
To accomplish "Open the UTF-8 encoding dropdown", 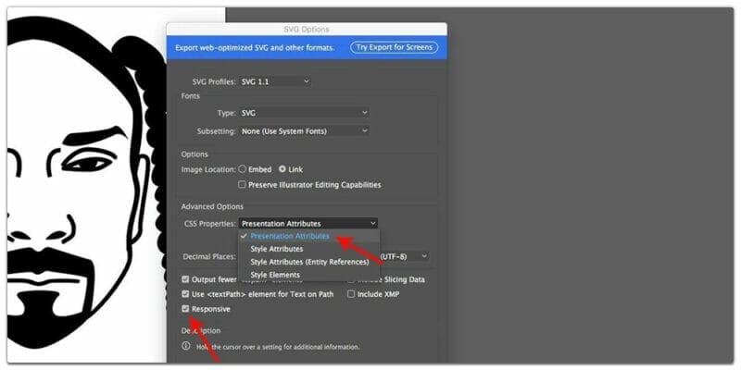I will point(405,255).
